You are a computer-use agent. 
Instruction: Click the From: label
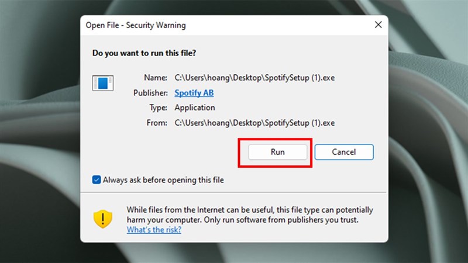pos(157,123)
